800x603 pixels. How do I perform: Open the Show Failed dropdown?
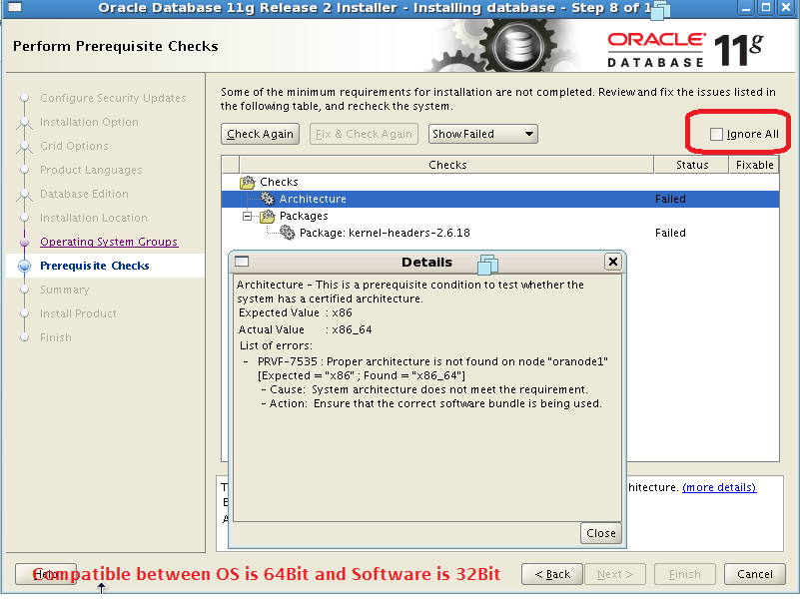tap(482, 134)
